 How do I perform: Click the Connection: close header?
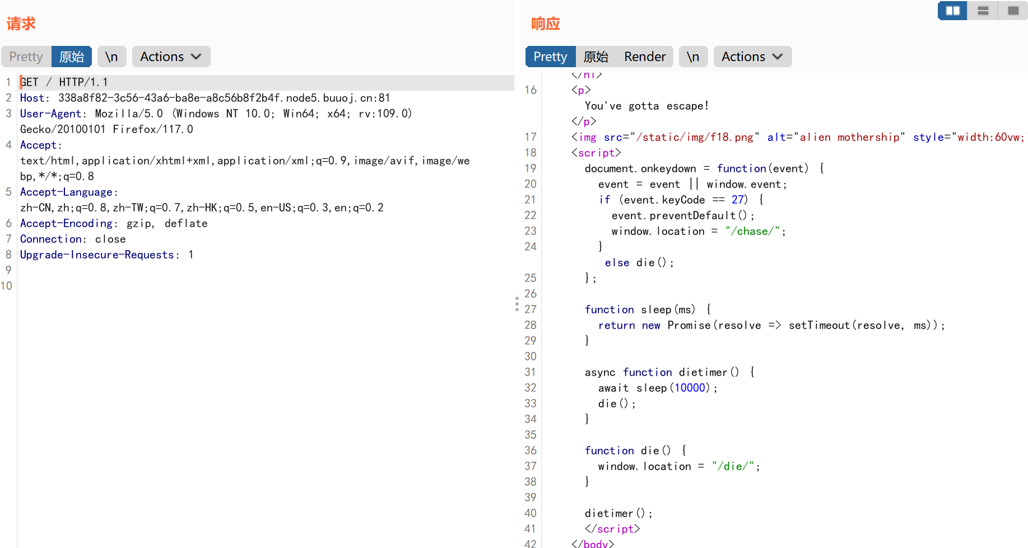[x=73, y=239]
